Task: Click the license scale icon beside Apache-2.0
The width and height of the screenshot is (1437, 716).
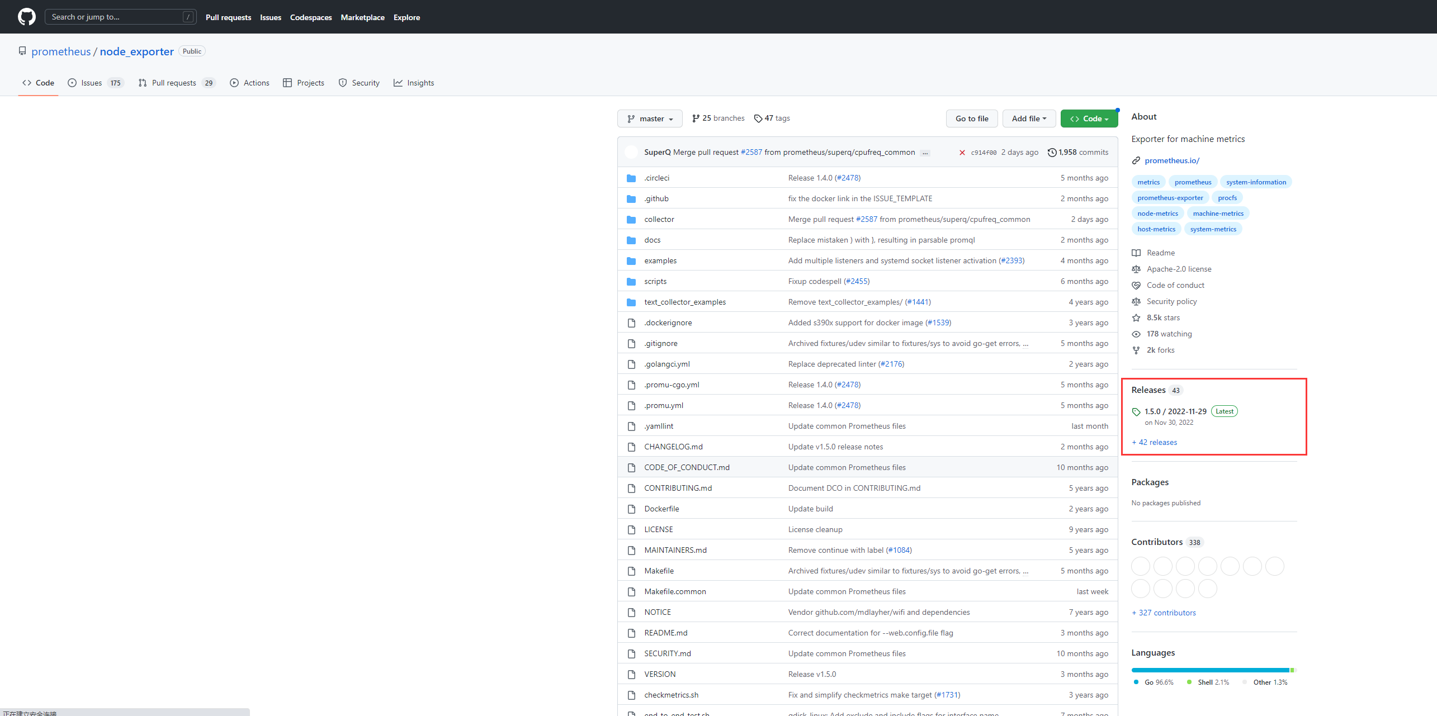Action: [1136, 269]
